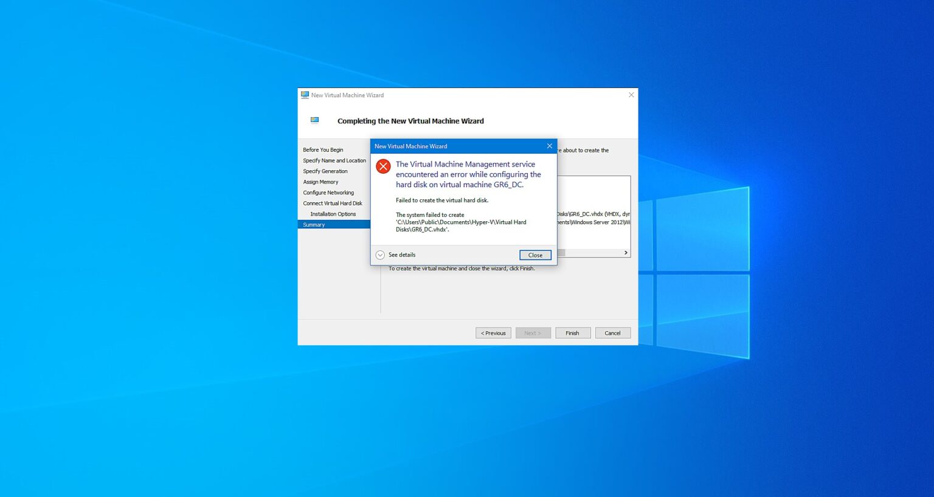Click Finish to create the virtual machine
The height and width of the screenshot is (497, 934).
pyautogui.click(x=572, y=332)
